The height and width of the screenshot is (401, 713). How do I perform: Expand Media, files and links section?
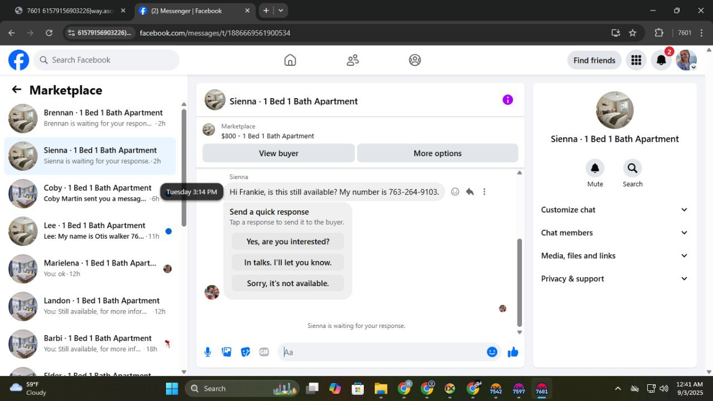[x=615, y=255]
